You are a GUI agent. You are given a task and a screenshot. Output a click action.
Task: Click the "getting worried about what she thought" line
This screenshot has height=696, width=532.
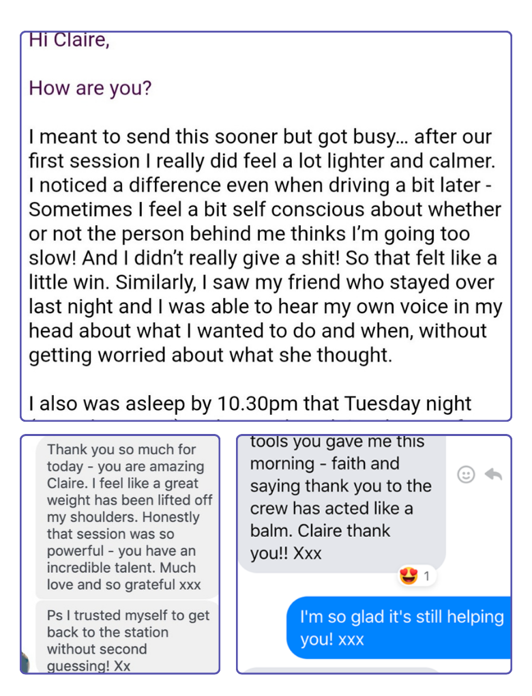point(210,355)
